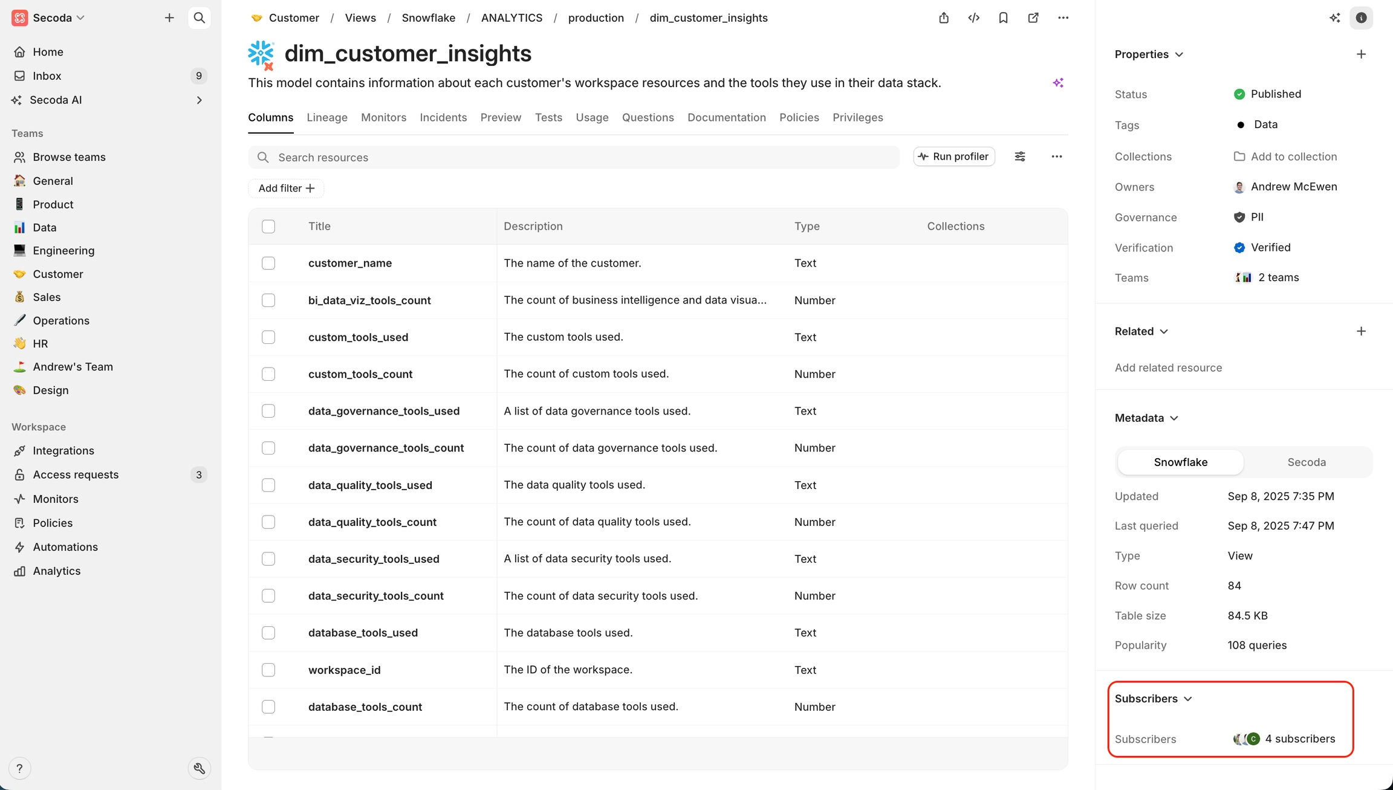Switch to the Lineage tab

[x=326, y=118]
